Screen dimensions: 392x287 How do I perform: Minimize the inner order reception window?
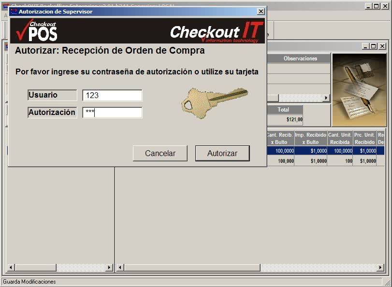click(365, 46)
